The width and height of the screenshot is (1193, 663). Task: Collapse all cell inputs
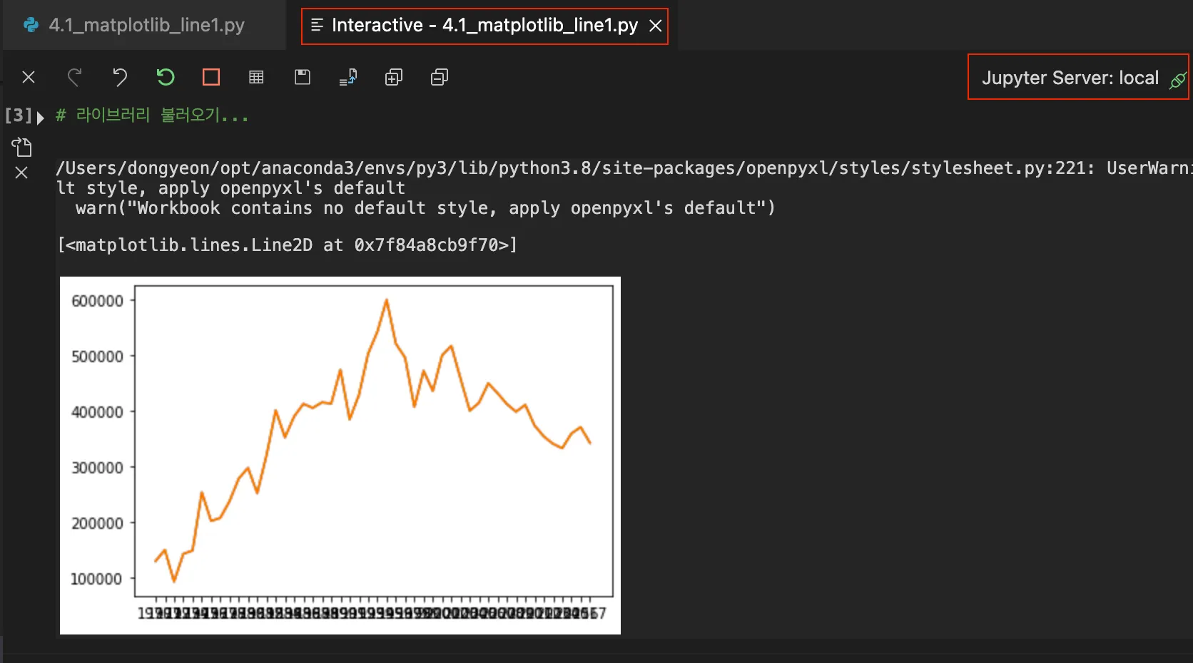(x=440, y=77)
